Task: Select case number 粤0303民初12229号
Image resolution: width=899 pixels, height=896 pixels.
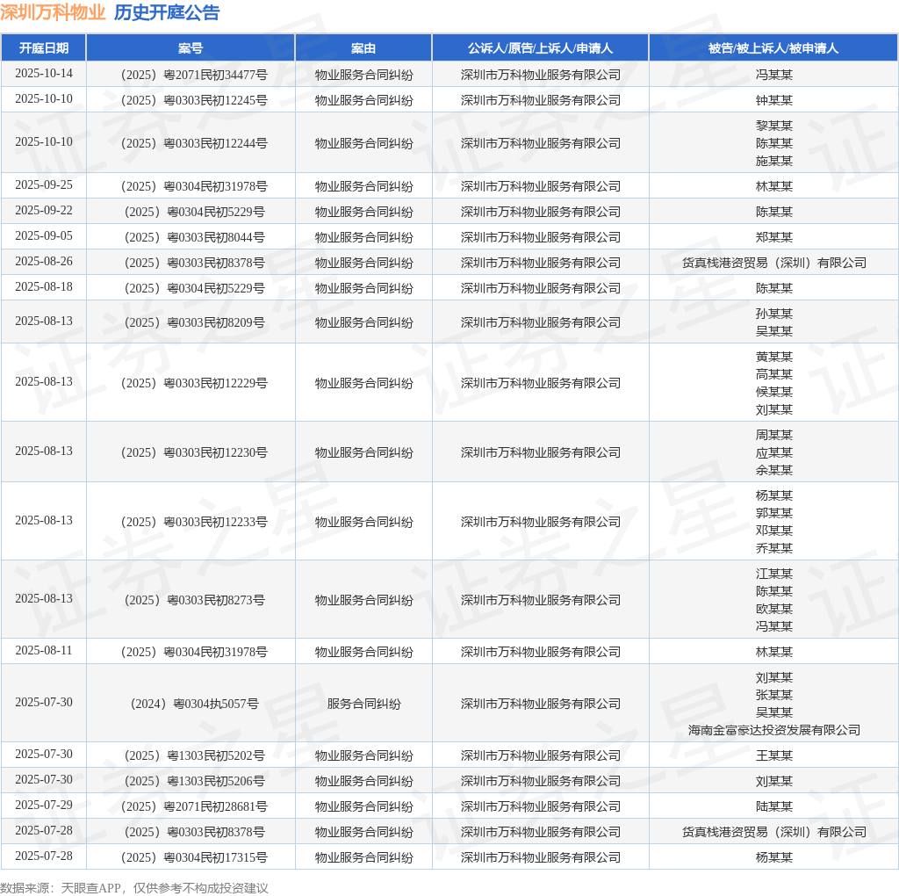Action: point(194,383)
